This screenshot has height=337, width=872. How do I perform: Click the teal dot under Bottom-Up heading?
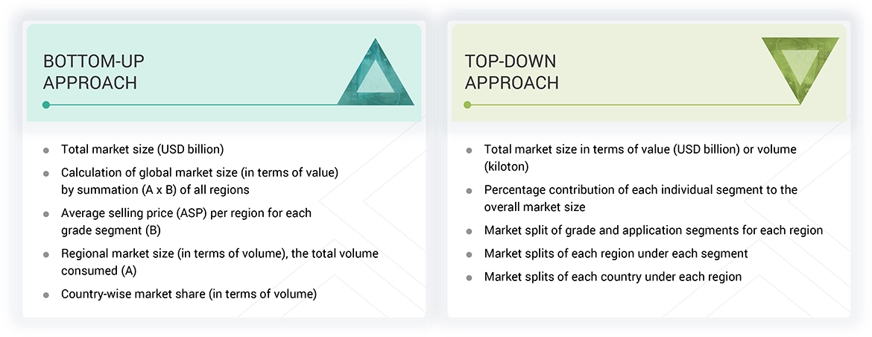coord(46,105)
